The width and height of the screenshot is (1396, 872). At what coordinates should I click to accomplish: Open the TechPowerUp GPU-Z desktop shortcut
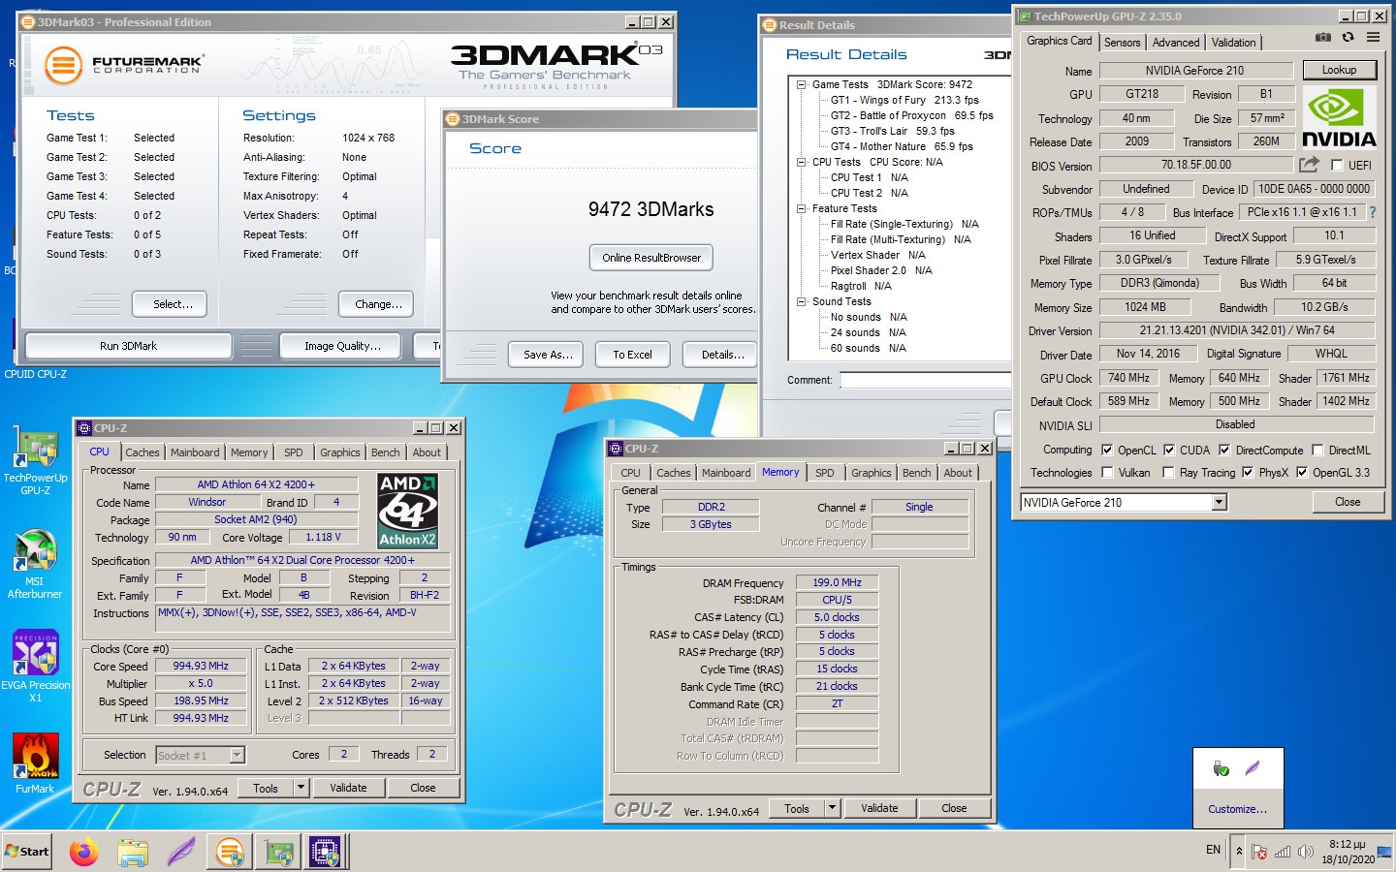pos(35,462)
